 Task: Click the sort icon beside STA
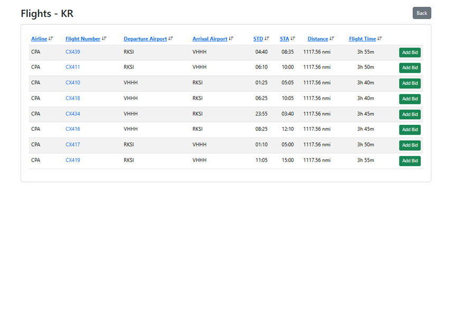(293, 38)
